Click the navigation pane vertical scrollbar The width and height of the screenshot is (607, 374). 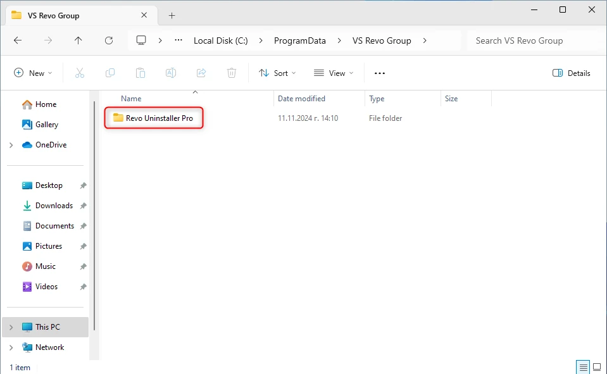pos(94,217)
